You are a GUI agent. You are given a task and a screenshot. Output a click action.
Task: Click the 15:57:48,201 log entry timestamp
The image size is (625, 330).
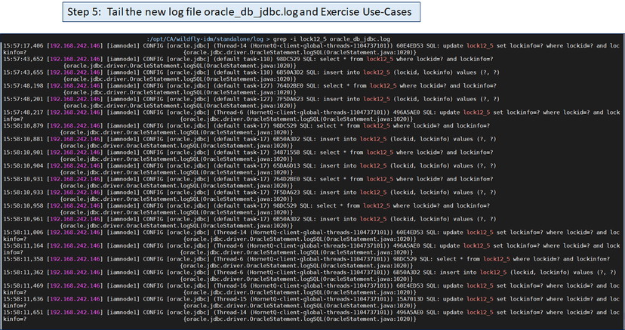pos(22,98)
